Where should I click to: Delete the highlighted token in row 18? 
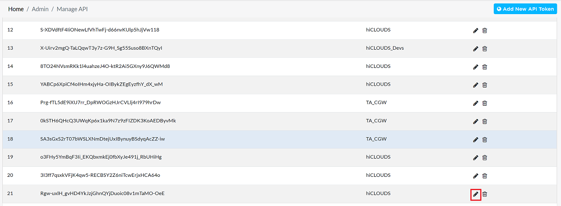coord(485,139)
